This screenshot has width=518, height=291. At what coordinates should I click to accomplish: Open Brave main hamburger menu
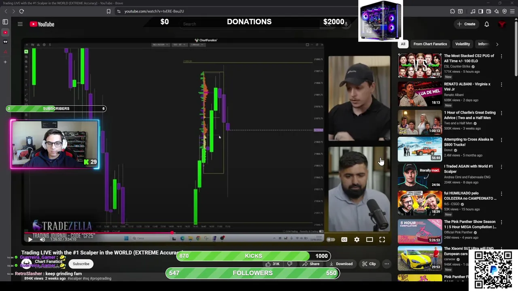[x=512, y=11]
